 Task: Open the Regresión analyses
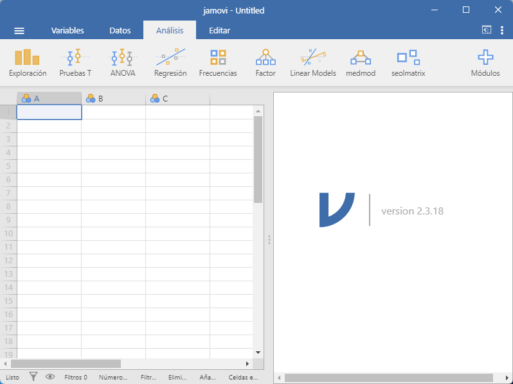pos(170,64)
